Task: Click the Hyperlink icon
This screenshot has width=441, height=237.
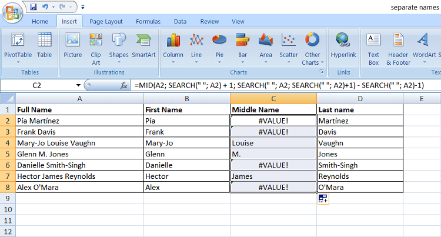Action: (343, 41)
